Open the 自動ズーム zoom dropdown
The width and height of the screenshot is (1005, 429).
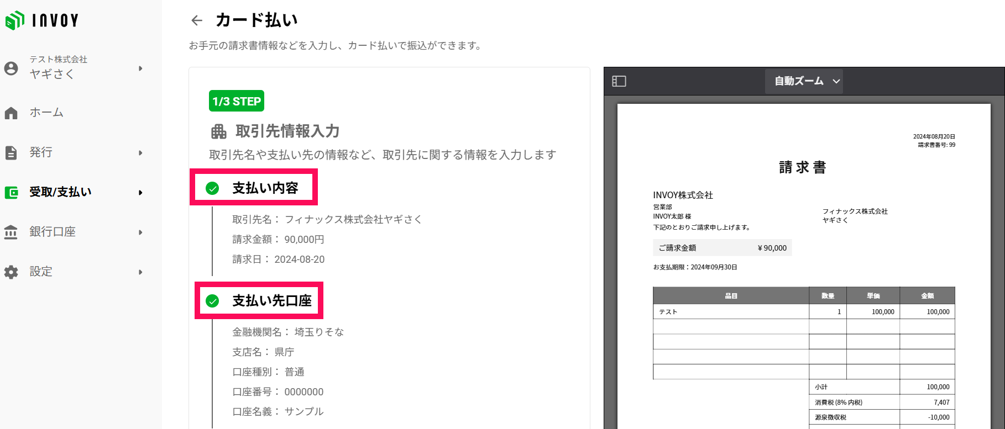(x=804, y=81)
